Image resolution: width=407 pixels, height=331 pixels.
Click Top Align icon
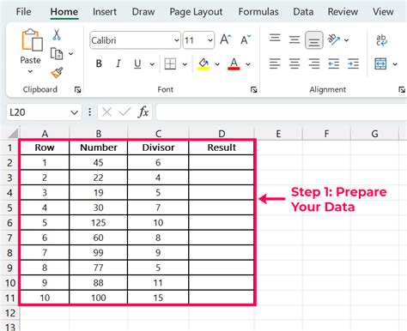click(x=275, y=38)
